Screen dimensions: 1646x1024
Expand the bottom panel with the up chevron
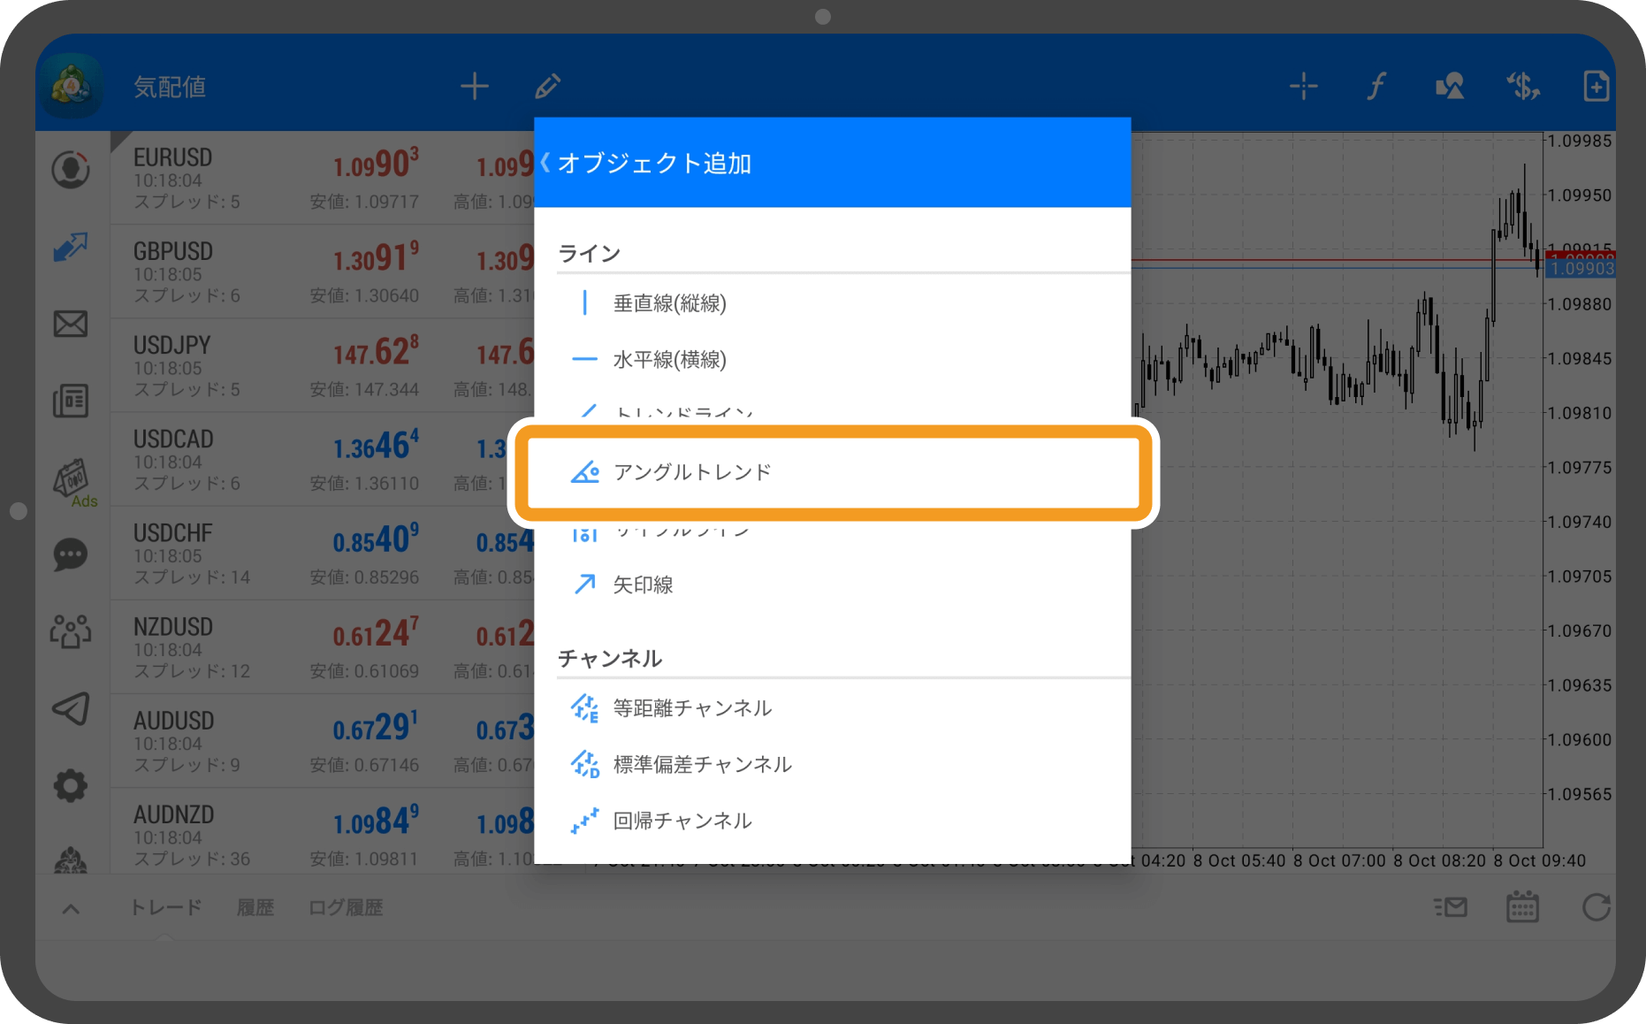71,908
